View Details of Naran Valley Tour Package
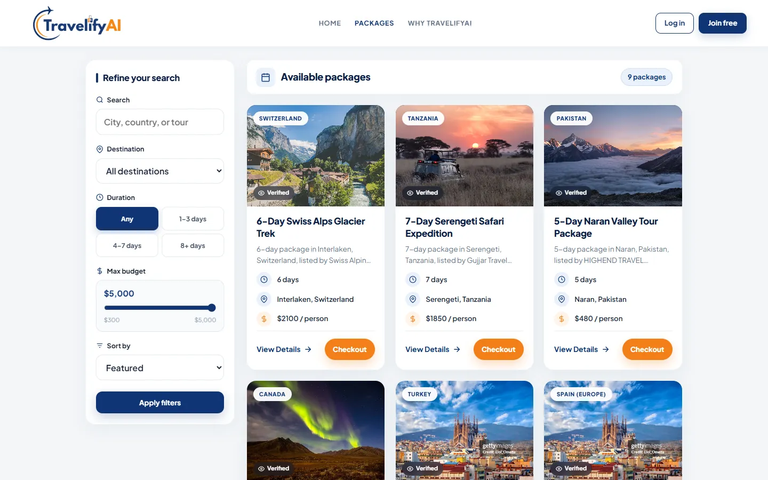The image size is (768, 480). tap(582, 349)
